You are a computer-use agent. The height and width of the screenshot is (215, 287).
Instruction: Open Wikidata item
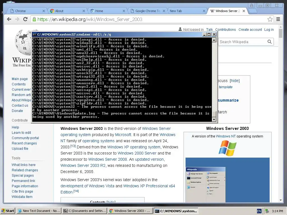pos(22,197)
